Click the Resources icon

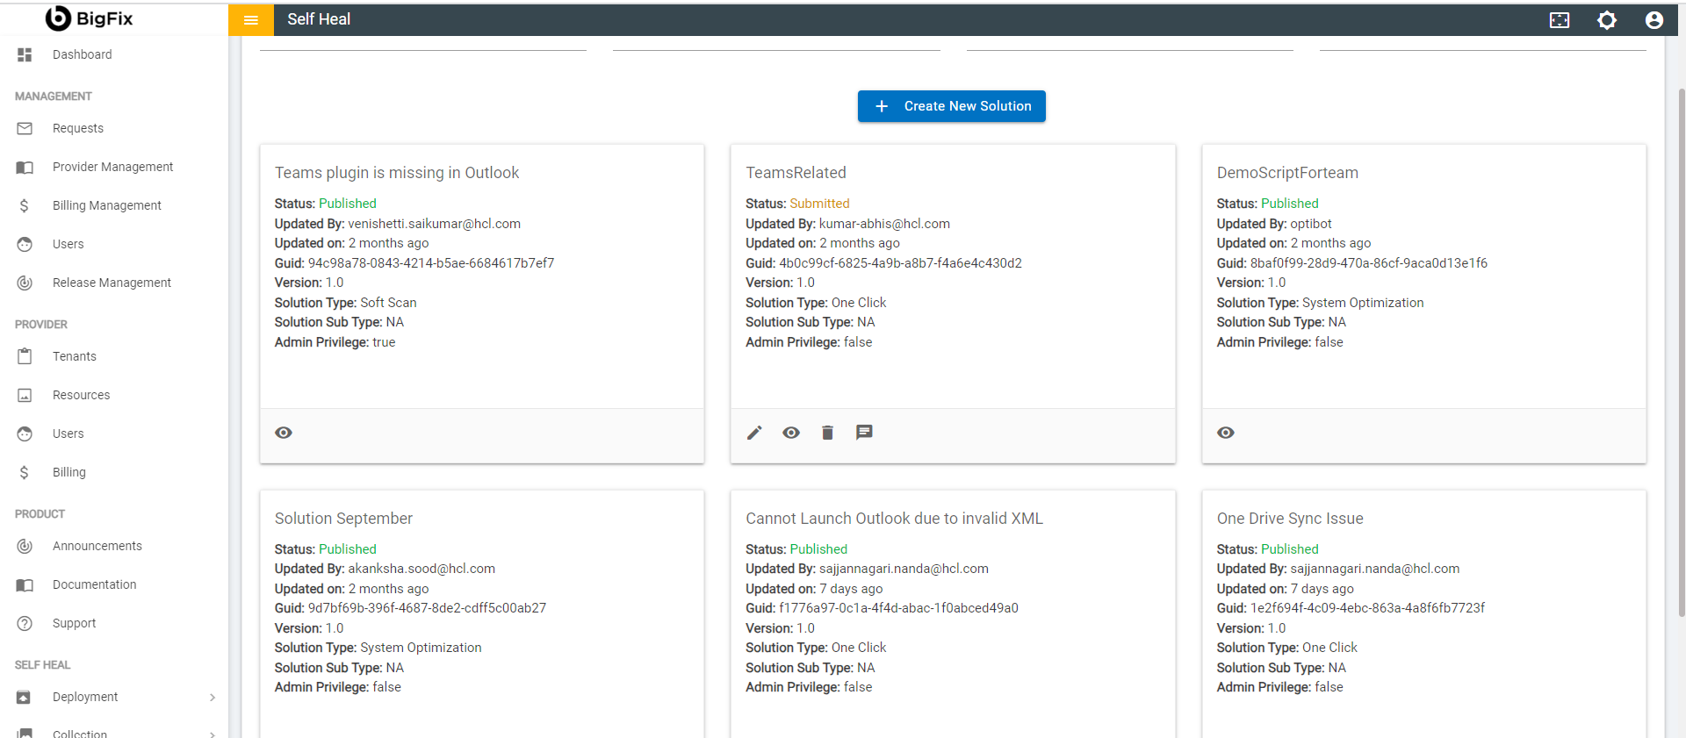(25, 395)
